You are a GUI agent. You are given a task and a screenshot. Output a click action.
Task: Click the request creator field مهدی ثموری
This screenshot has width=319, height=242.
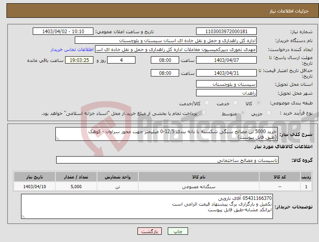tap(176, 49)
